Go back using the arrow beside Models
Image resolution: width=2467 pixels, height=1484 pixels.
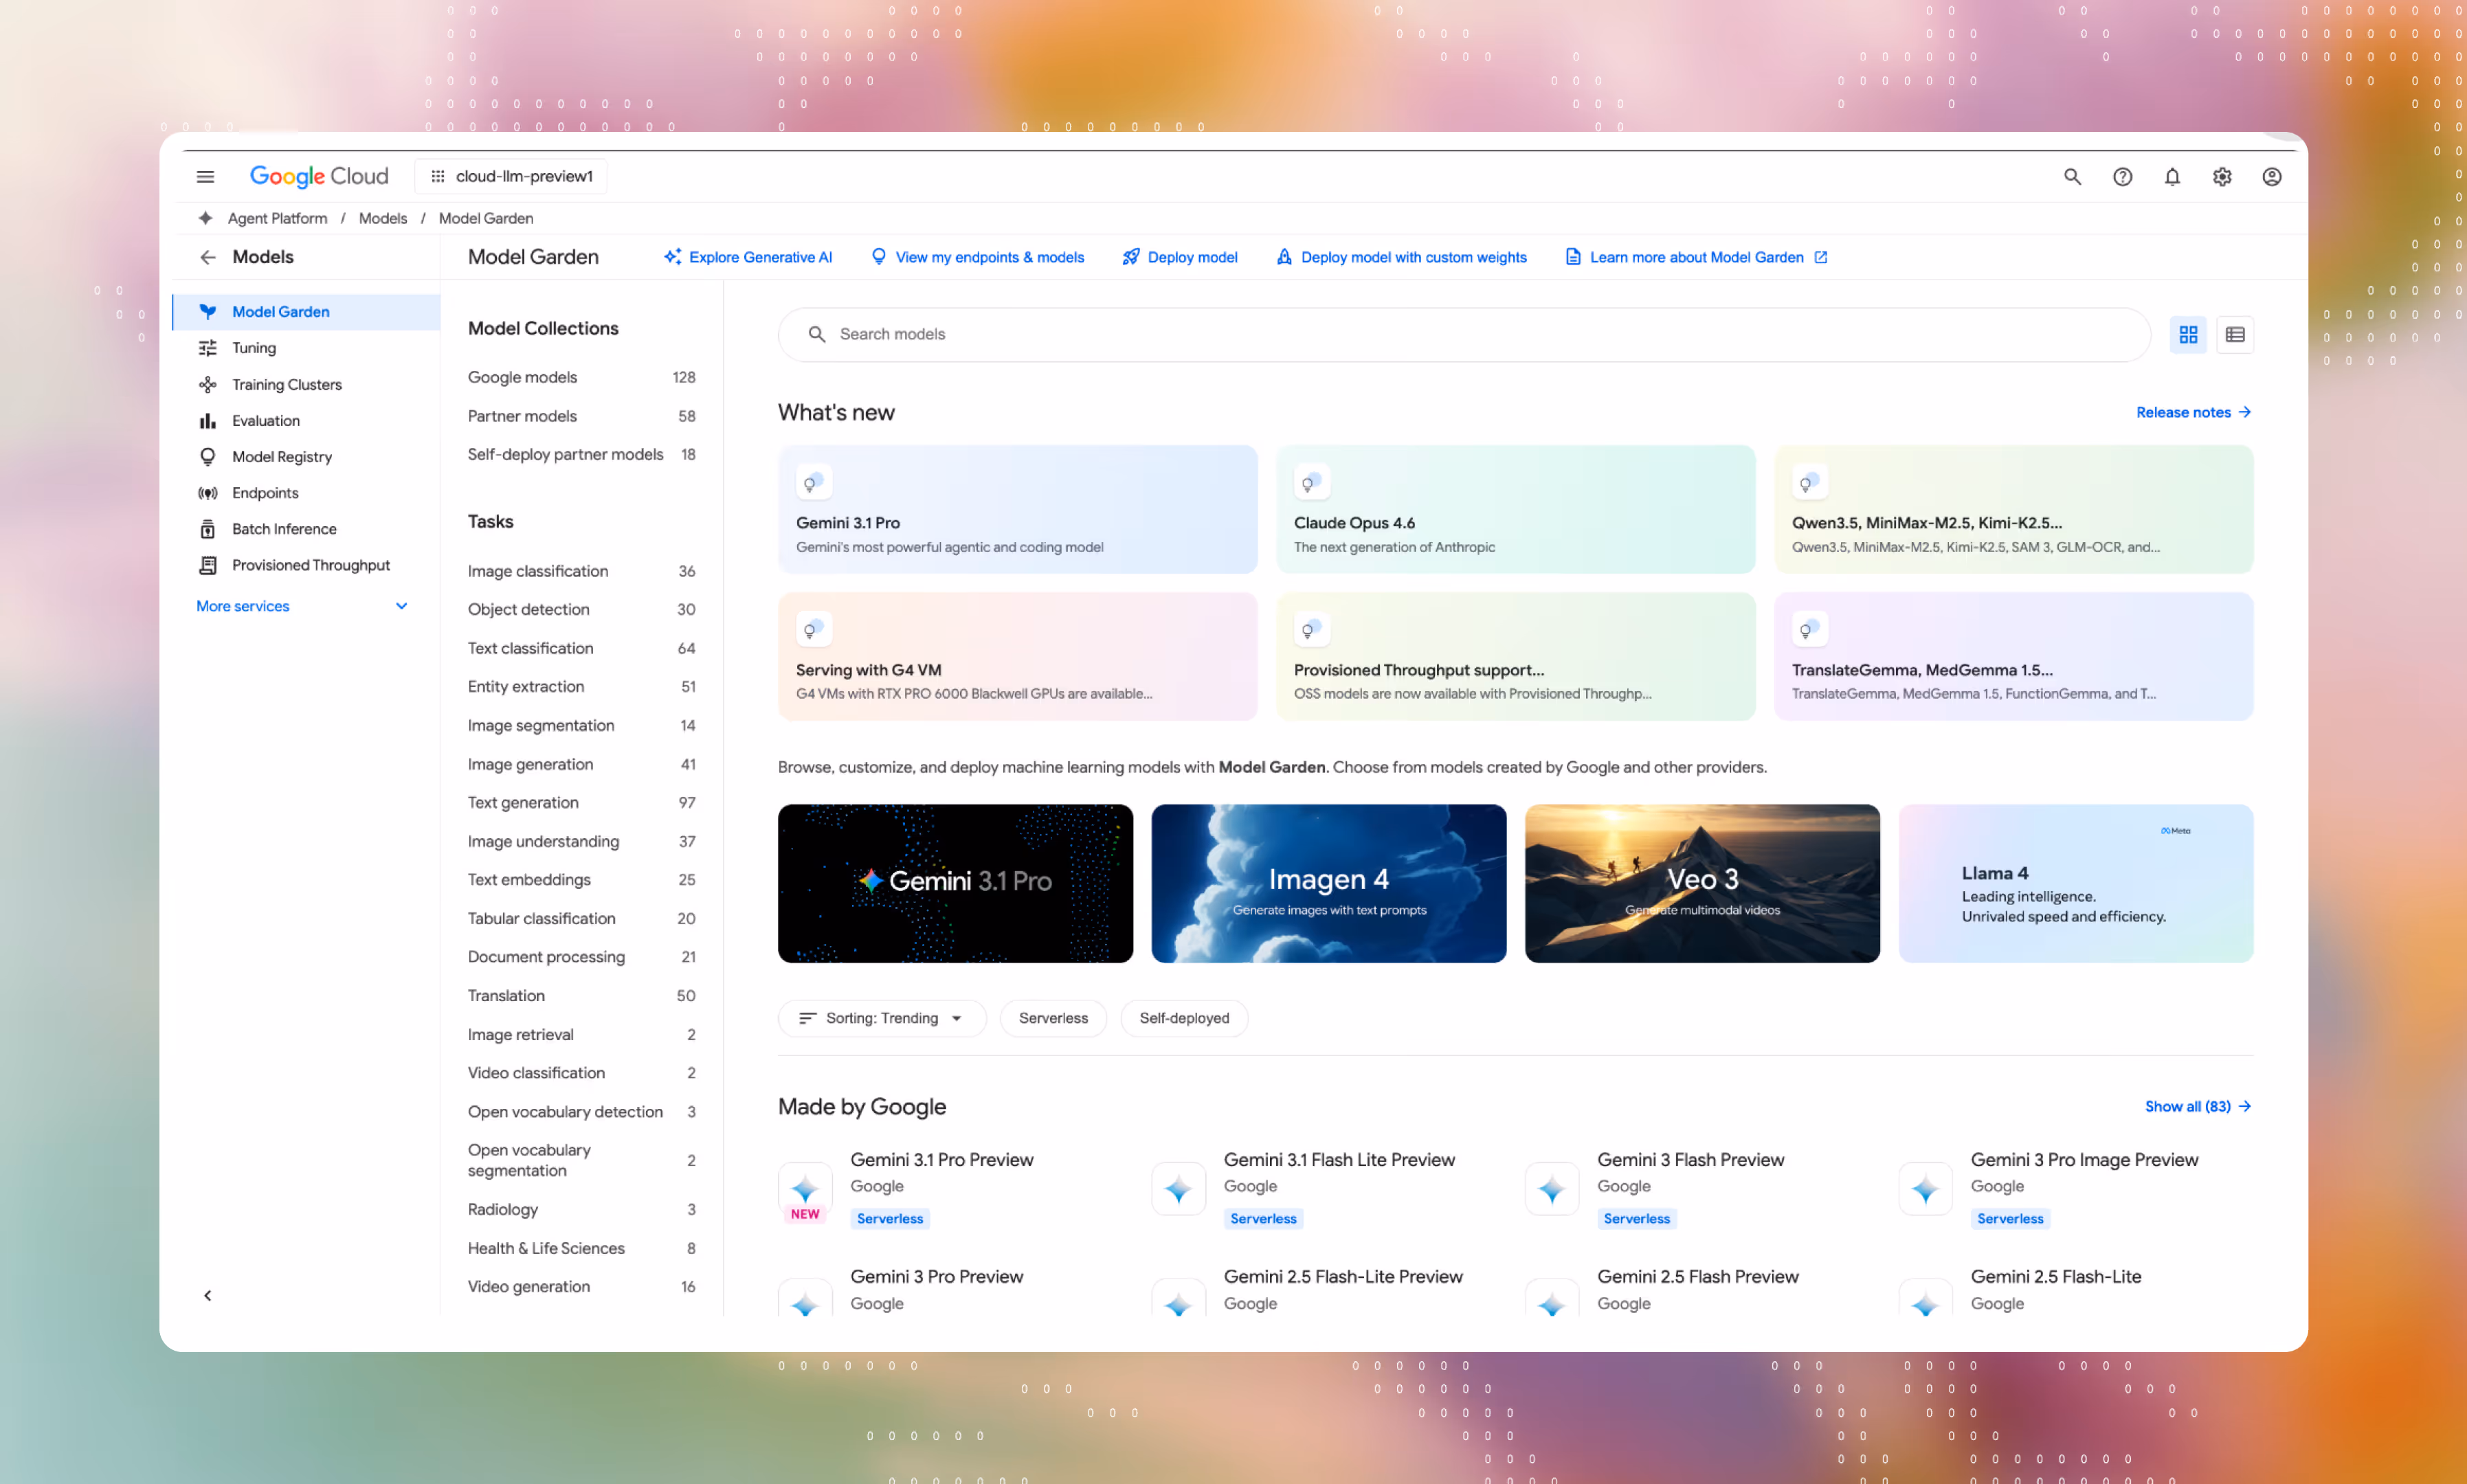207,257
